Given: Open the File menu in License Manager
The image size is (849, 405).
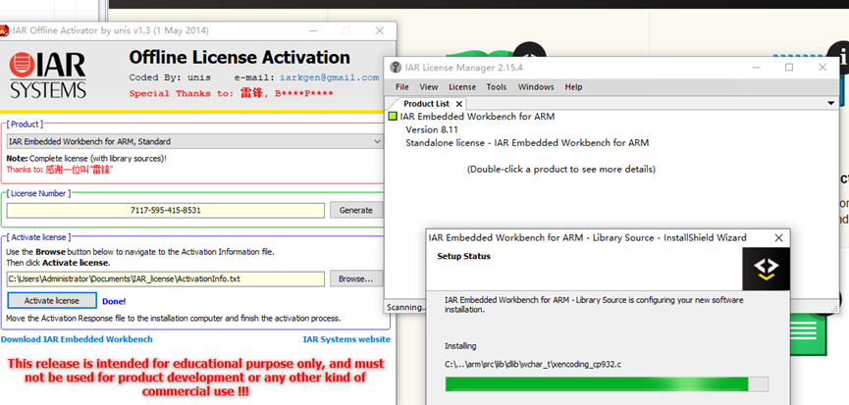Looking at the screenshot, I should pos(402,87).
